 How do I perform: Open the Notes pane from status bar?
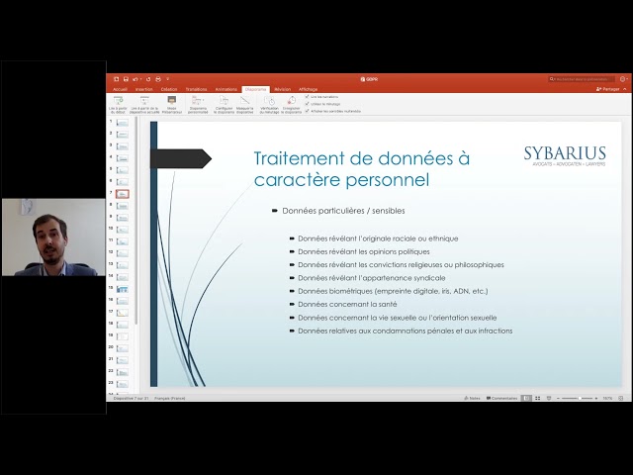click(473, 398)
